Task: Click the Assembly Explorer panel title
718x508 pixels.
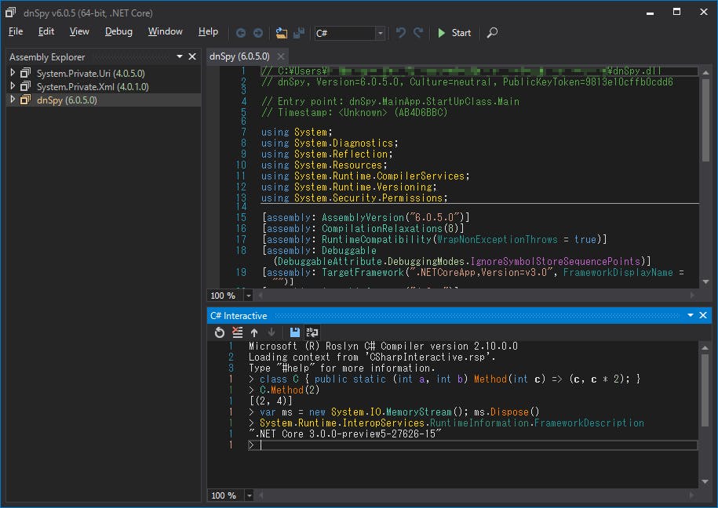Action: click(x=47, y=57)
